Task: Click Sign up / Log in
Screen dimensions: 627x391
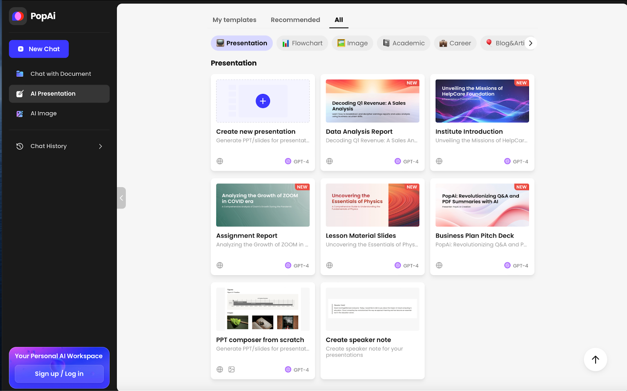Action: click(x=59, y=373)
